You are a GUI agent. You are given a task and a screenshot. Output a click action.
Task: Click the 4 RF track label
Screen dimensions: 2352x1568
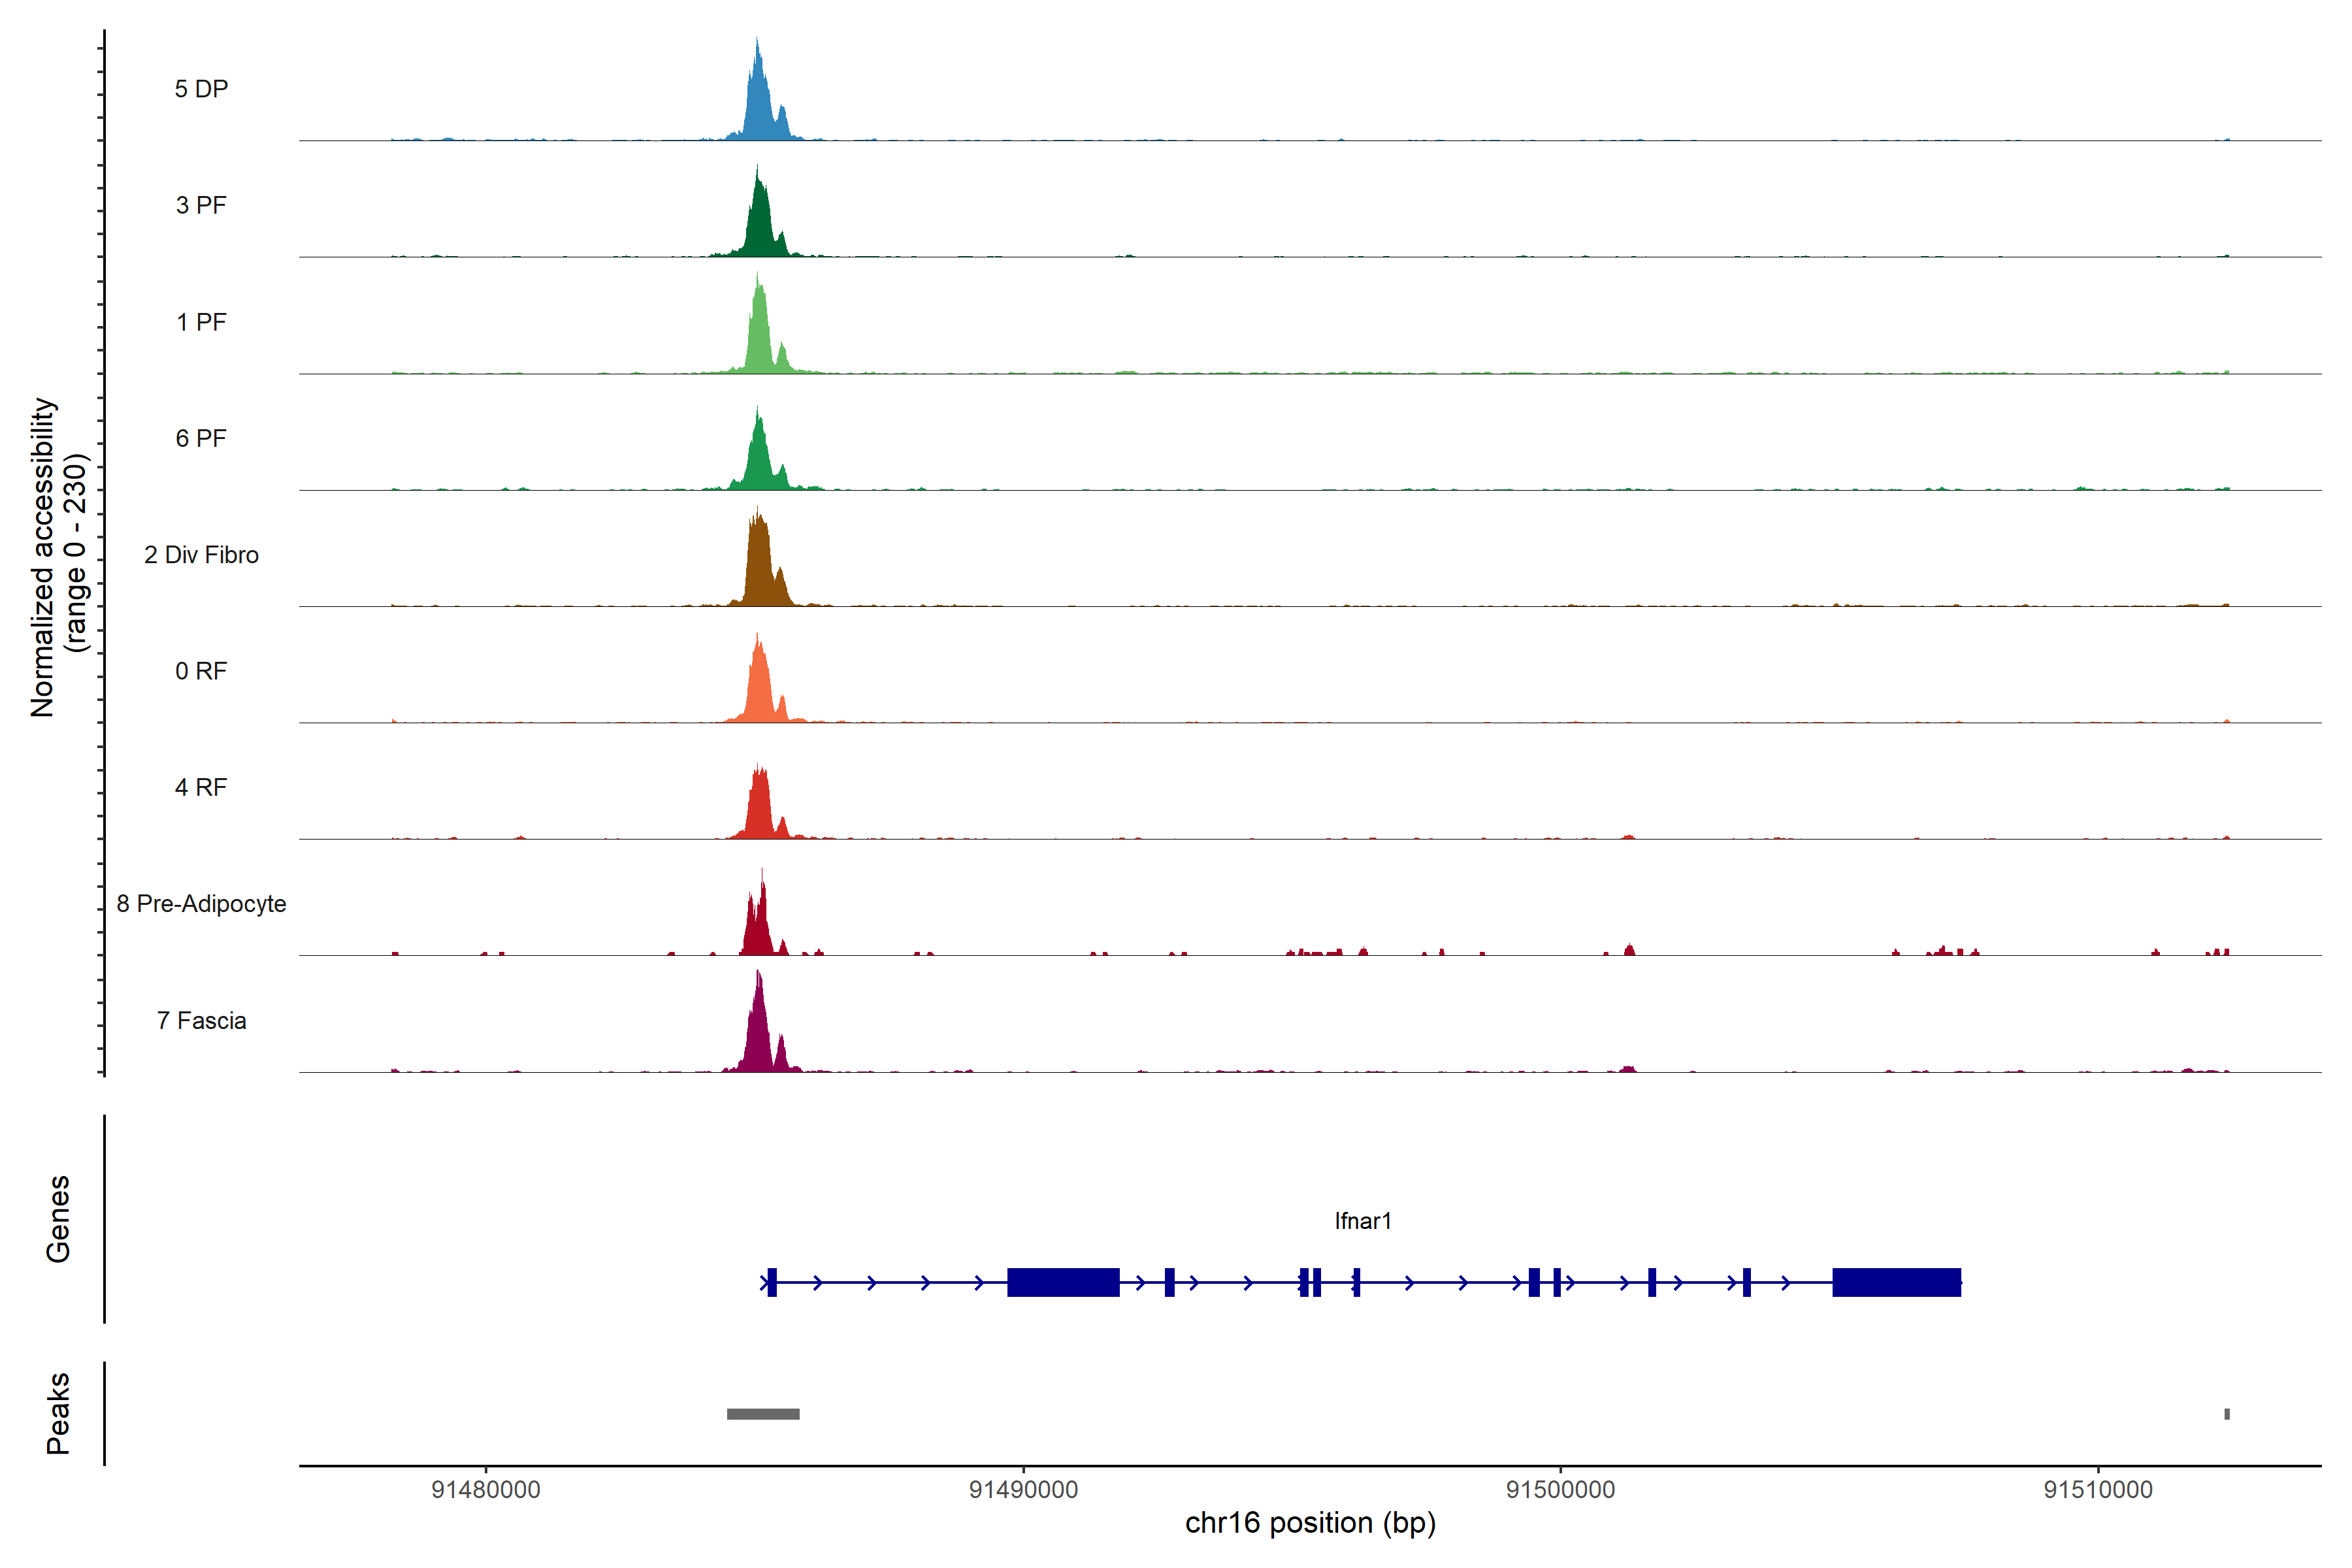click(x=201, y=787)
